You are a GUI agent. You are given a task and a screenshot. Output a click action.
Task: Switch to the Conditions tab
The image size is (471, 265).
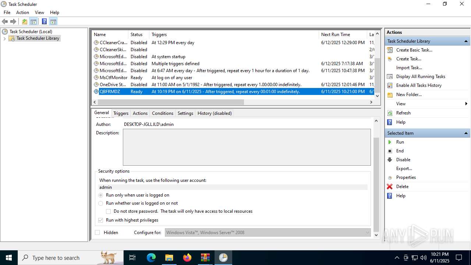[x=163, y=113]
